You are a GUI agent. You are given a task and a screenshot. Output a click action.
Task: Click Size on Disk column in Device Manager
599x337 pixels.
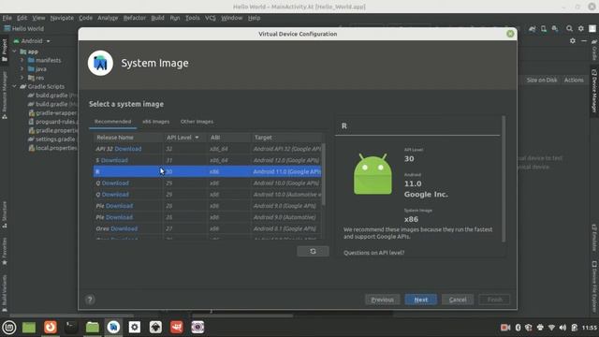pyautogui.click(x=542, y=80)
